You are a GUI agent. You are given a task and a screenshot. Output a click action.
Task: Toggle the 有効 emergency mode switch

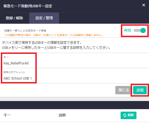[140, 30]
